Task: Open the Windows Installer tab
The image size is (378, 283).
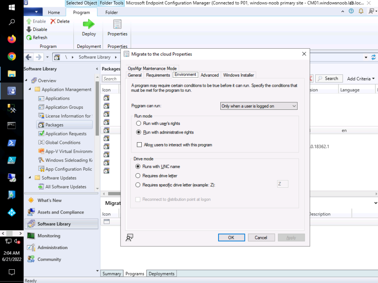Action: tap(239, 75)
